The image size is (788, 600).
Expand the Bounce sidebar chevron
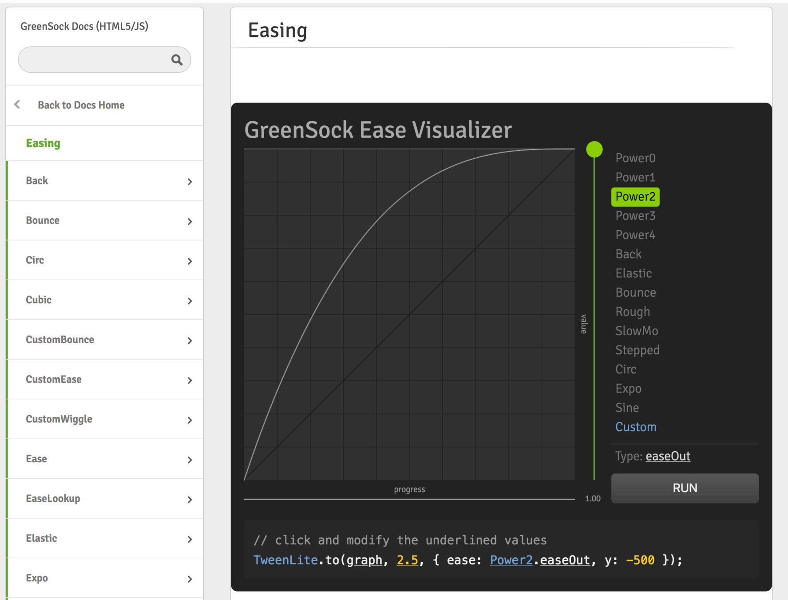[x=190, y=221]
